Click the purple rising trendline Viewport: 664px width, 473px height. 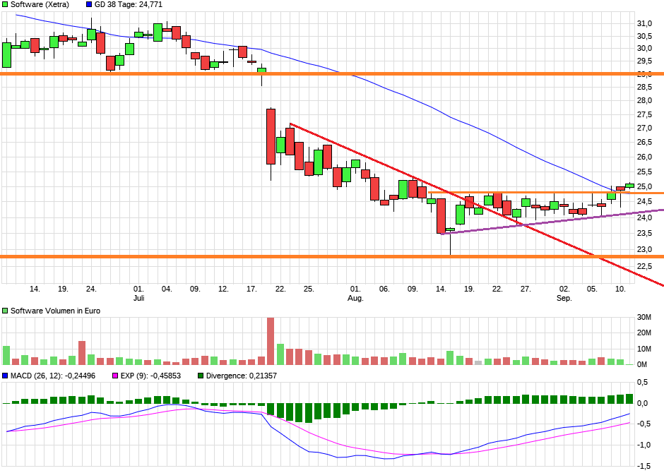pyautogui.click(x=551, y=220)
